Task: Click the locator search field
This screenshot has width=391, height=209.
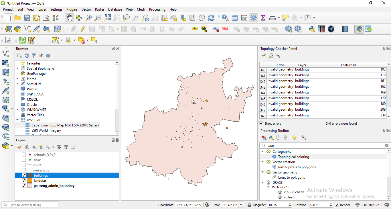Action: (x=30, y=205)
